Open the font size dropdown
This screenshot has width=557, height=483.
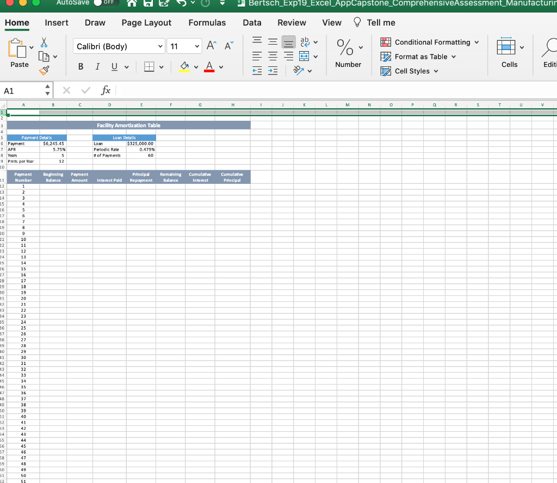197,46
